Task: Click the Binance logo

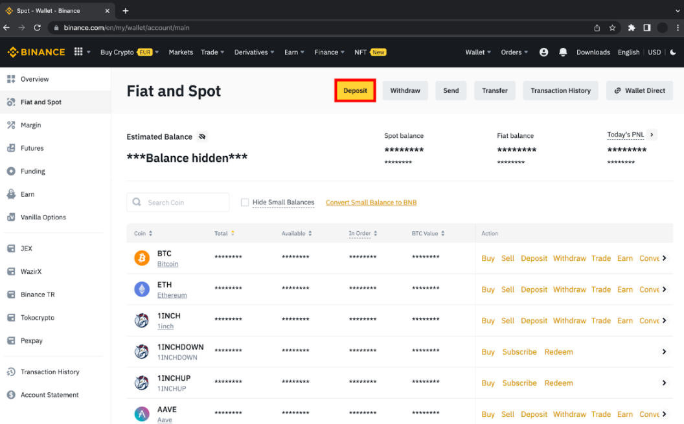Action: click(36, 52)
